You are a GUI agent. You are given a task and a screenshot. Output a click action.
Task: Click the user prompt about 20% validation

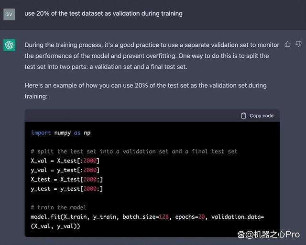pos(103,13)
